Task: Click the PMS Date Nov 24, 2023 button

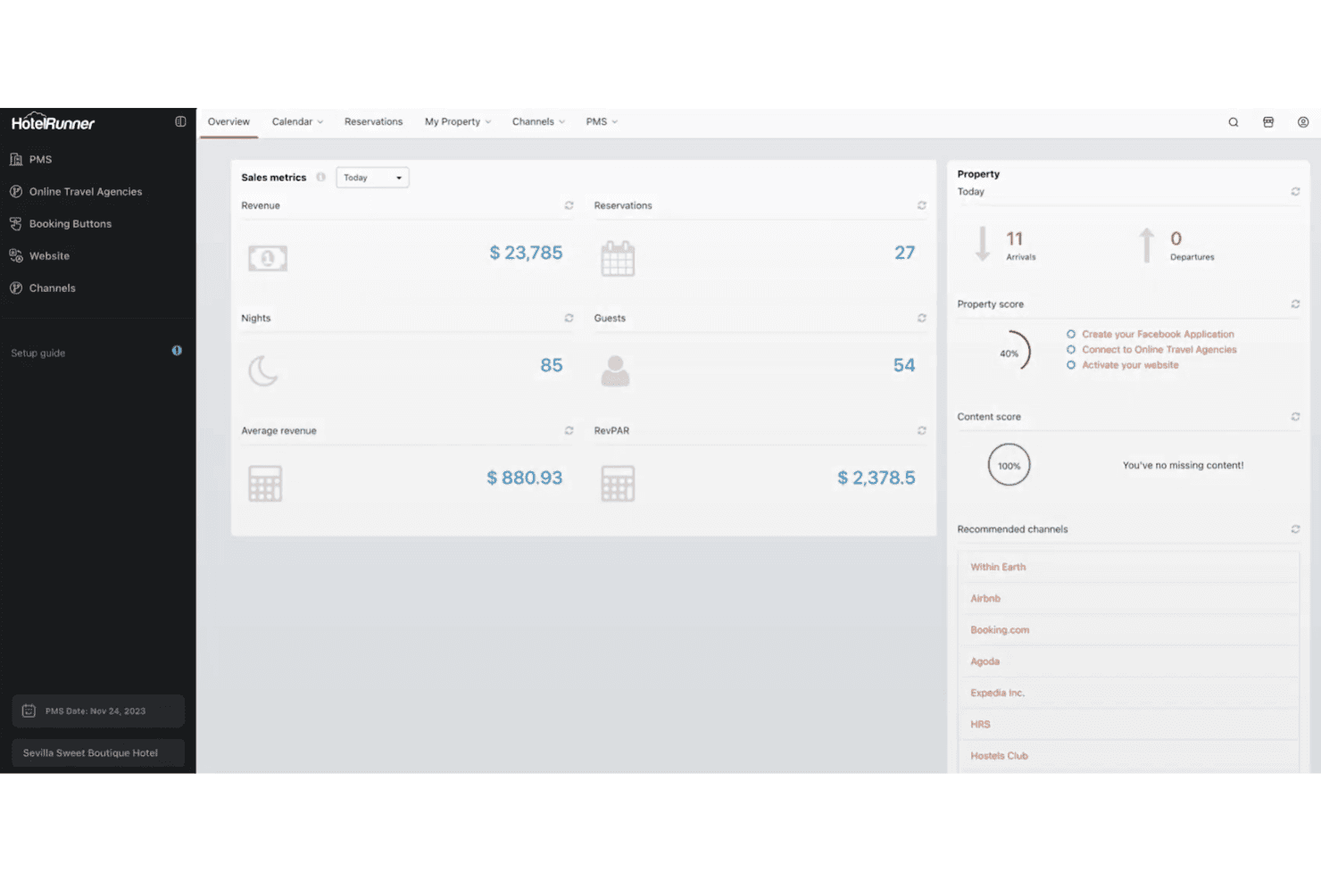Action: click(98, 711)
